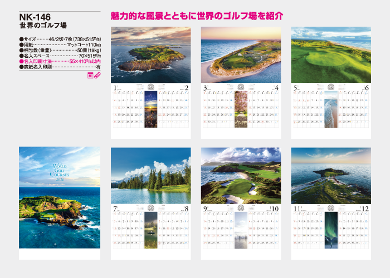Click the cherry blossom inset in March-April calendar
Screen dimensions: 390x278
[x=241, y=111]
